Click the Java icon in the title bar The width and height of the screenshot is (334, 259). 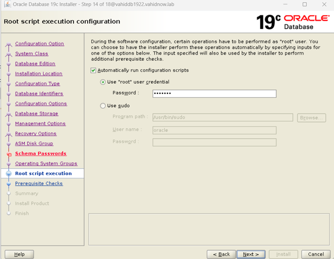point(7,4)
